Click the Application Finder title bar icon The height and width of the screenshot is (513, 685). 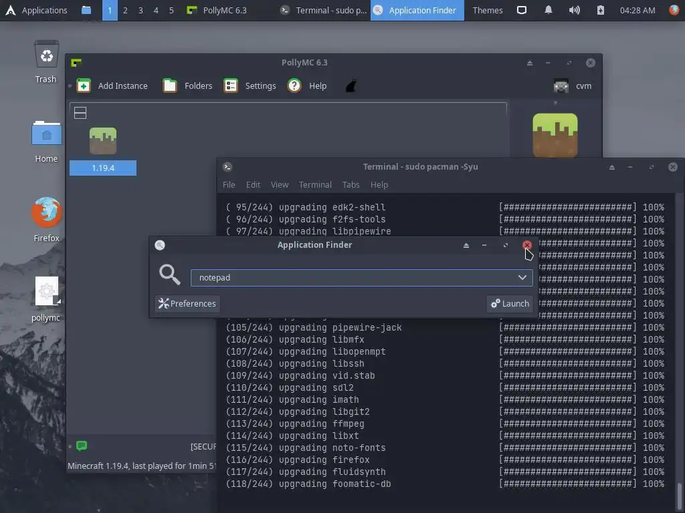(160, 245)
